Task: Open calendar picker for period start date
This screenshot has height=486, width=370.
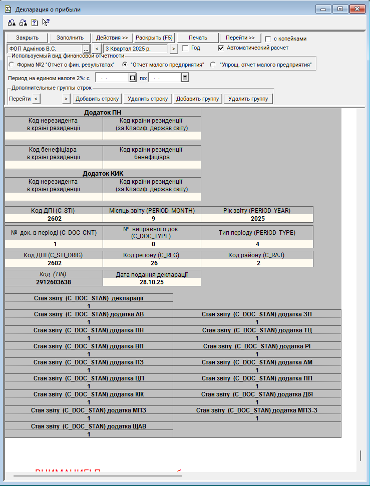Action: (x=133, y=78)
